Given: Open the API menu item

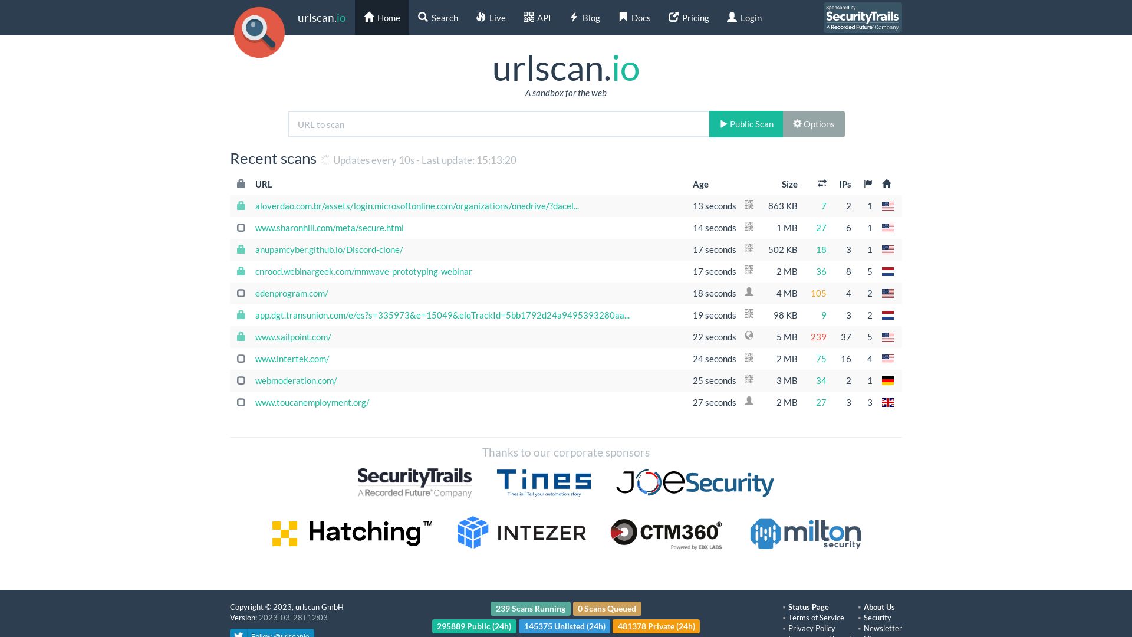Looking at the screenshot, I should tap(537, 18).
